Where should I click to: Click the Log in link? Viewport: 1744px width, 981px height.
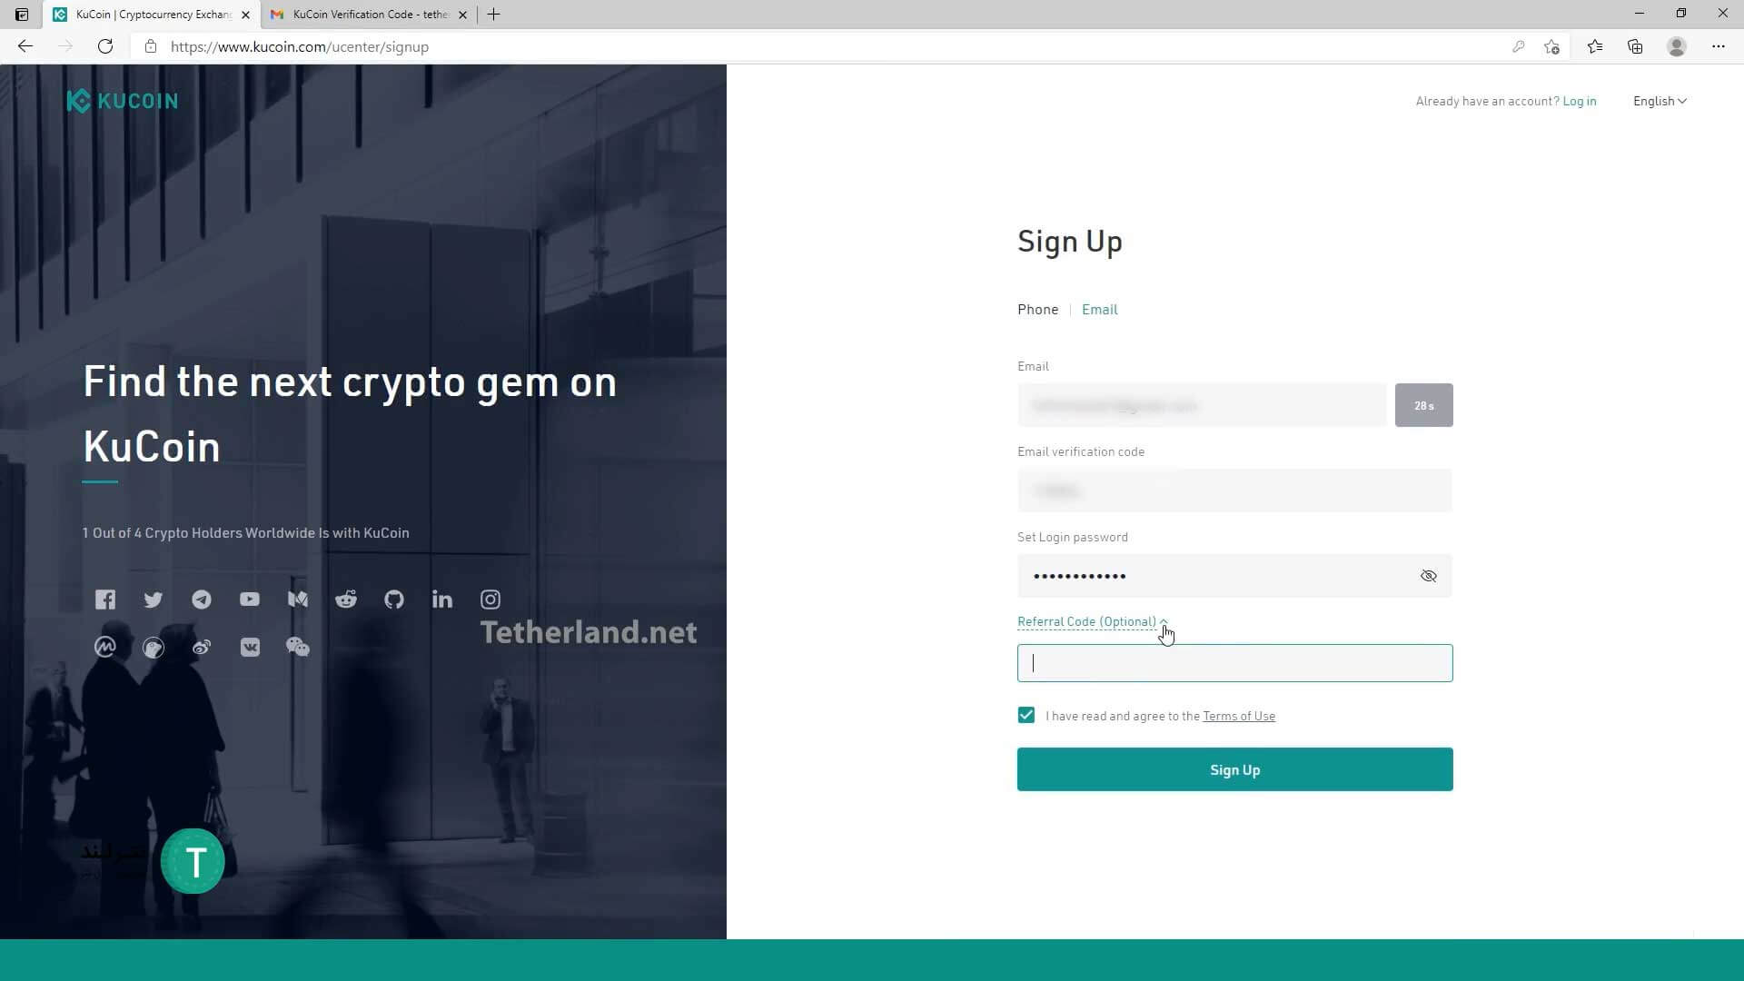(1580, 101)
